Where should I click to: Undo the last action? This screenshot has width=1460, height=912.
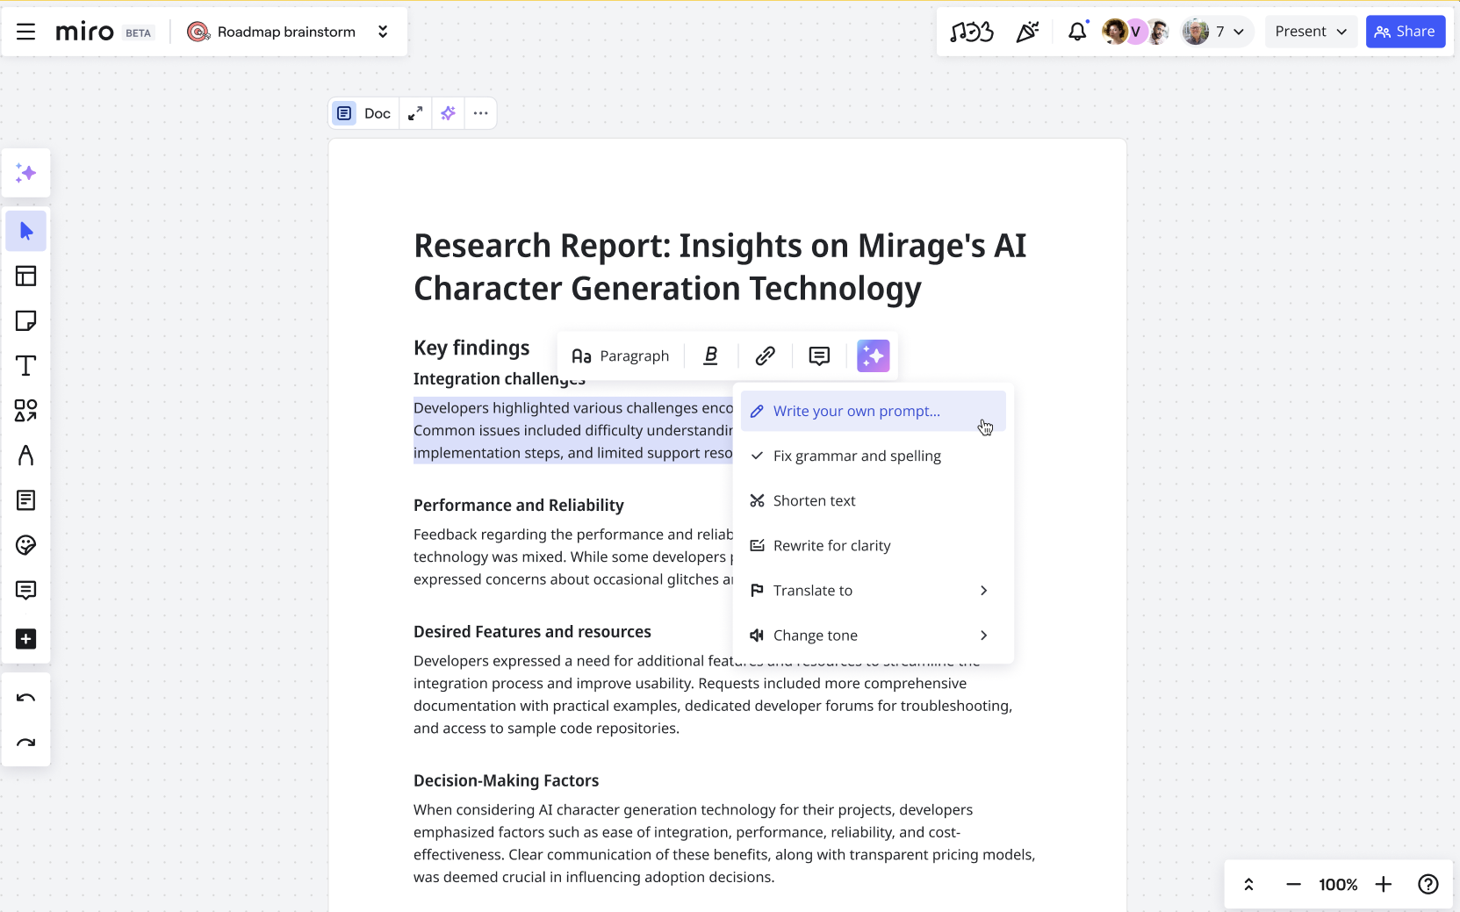(26, 698)
